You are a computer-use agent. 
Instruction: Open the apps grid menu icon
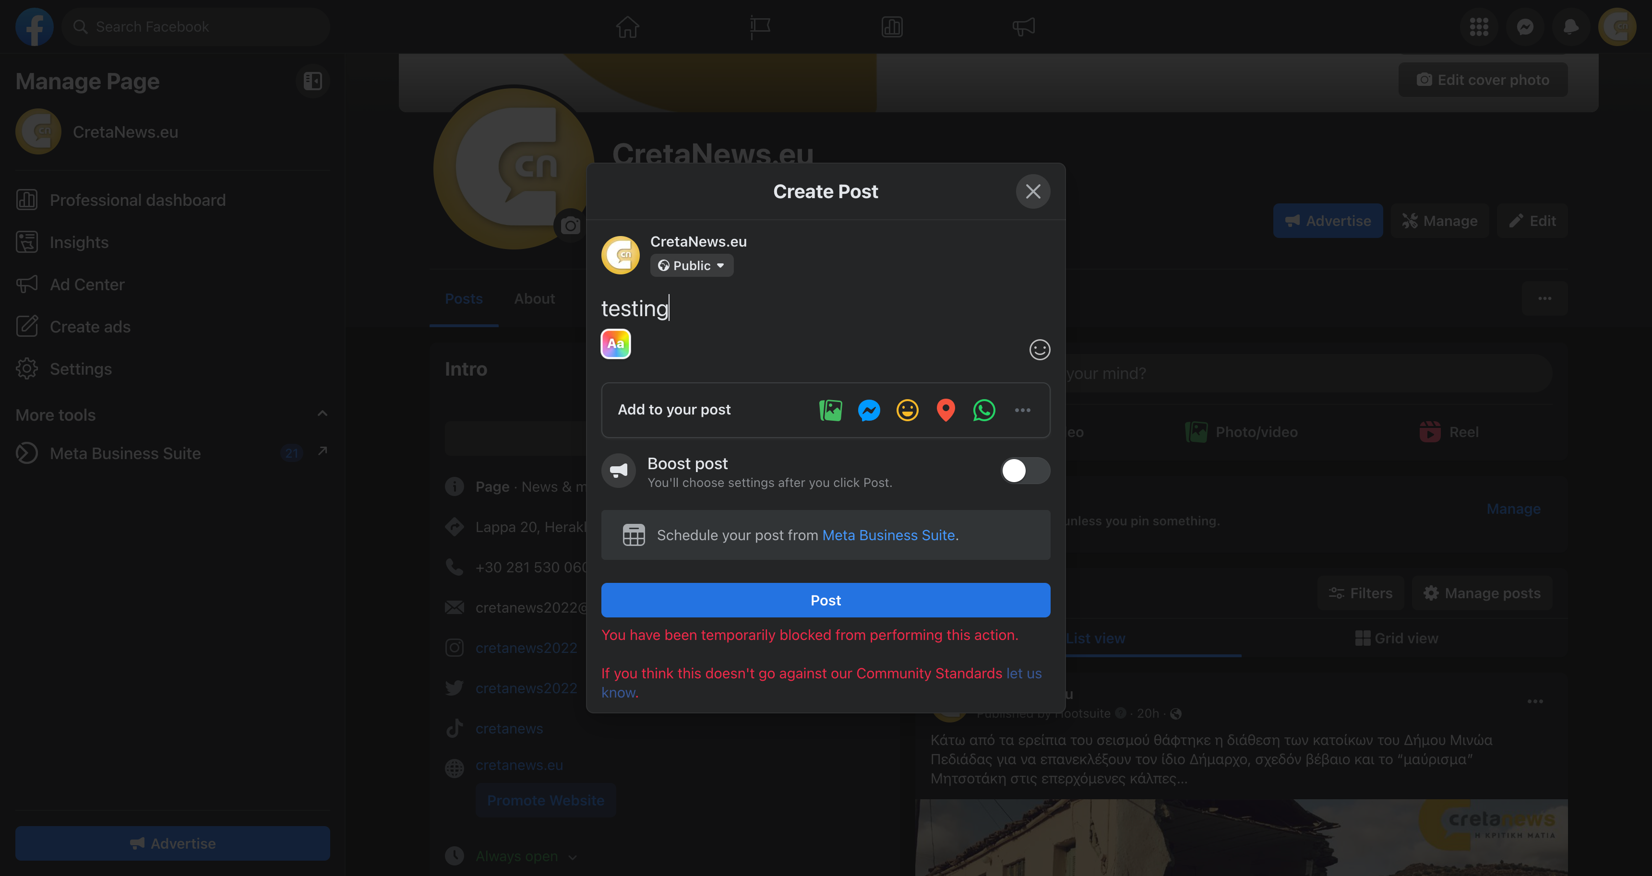pyautogui.click(x=1479, y=27)
